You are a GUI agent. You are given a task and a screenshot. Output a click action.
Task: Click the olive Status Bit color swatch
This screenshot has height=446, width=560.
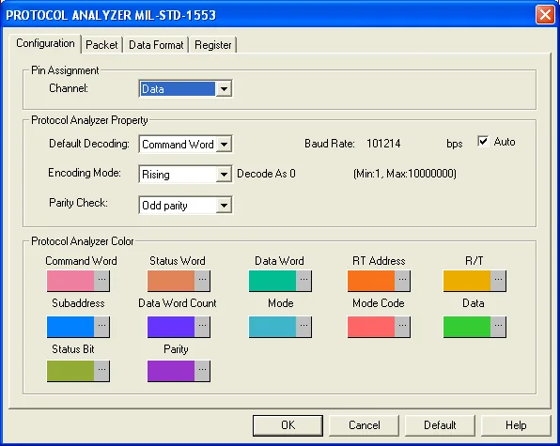pyautogui.click(x=70, y=371)
